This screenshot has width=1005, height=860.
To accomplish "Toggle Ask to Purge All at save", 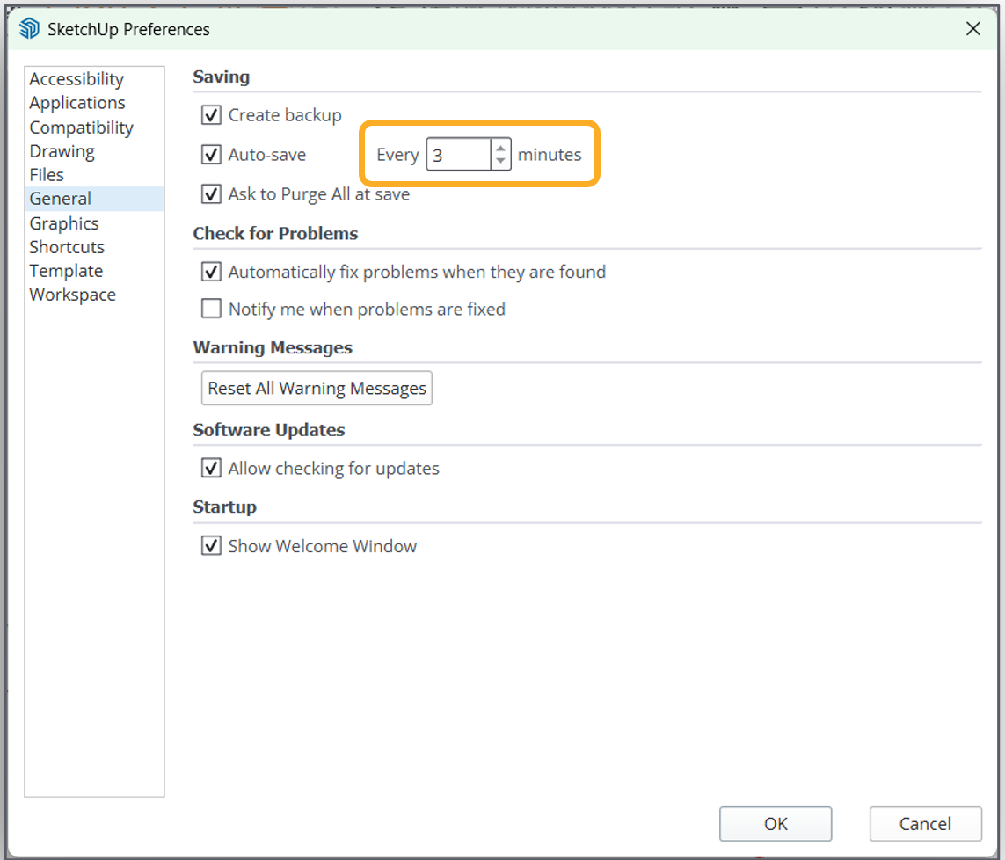I will pos(211,194).
